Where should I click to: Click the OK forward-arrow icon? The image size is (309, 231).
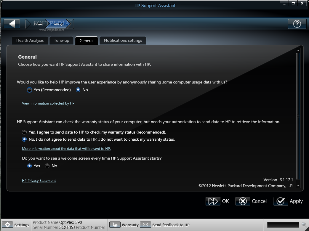[213, 201]
